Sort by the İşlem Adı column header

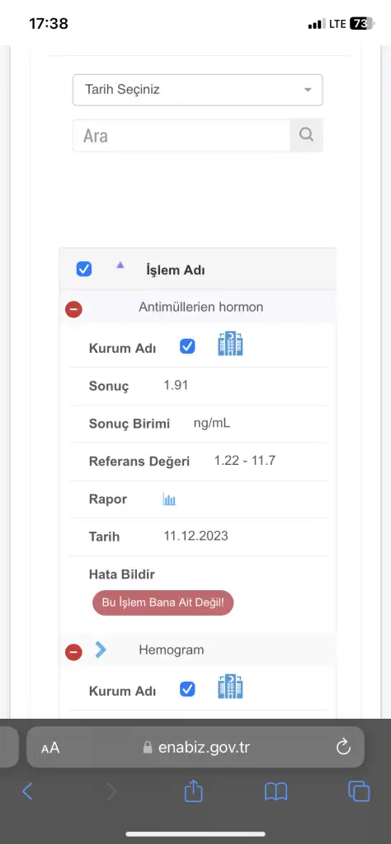pos(175,270)
